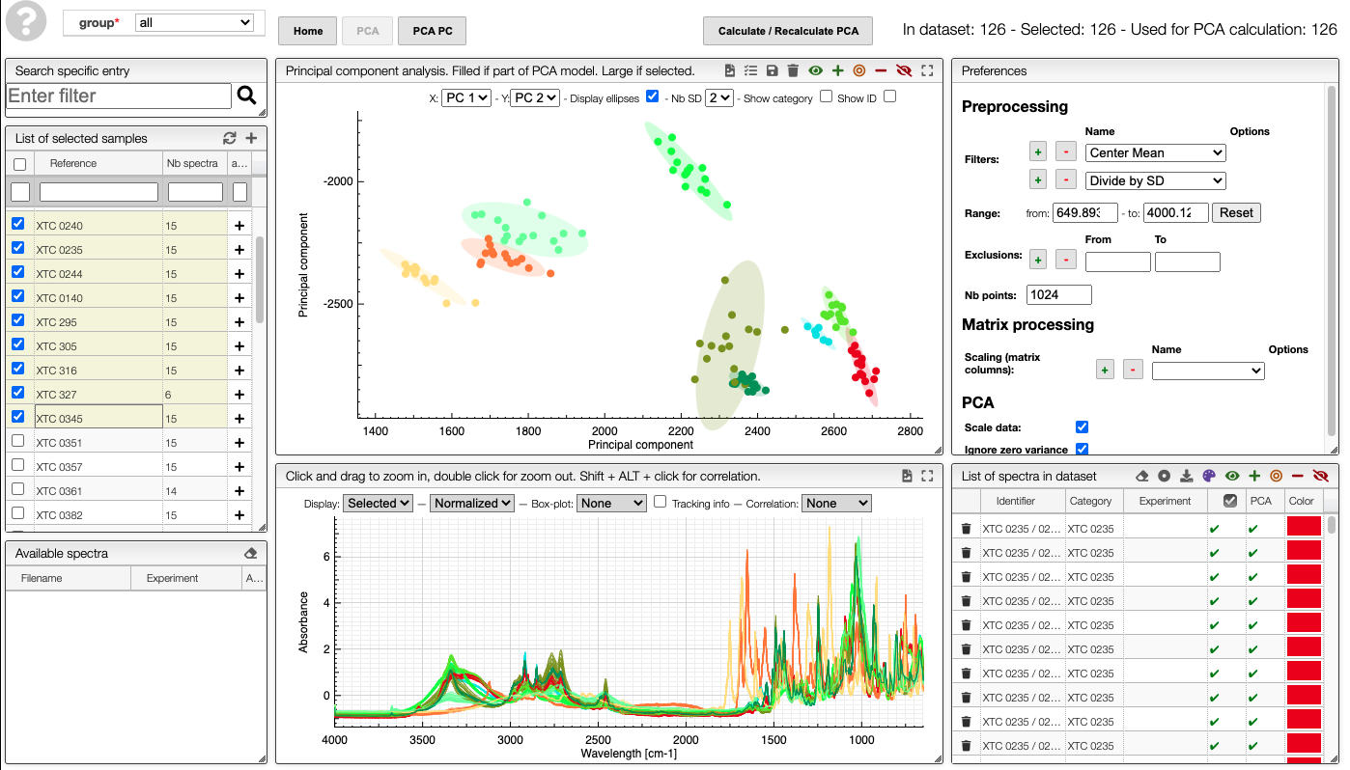Open the purple color palette icon

coord(1209,476)
